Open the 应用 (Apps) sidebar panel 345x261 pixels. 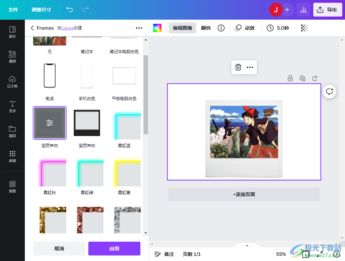point(12,156)
